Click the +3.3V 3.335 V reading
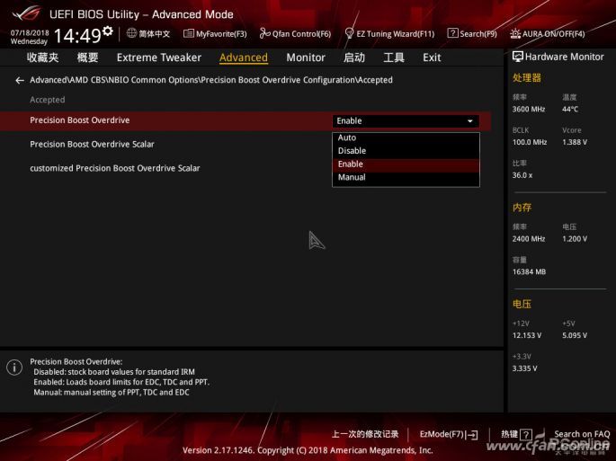Viewport: 616px width, 461px height. click(x=524, y=368)
